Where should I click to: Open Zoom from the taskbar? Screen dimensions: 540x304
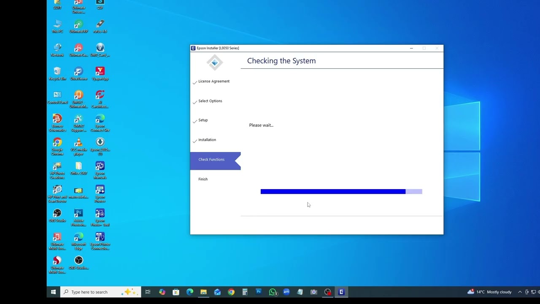286,292
